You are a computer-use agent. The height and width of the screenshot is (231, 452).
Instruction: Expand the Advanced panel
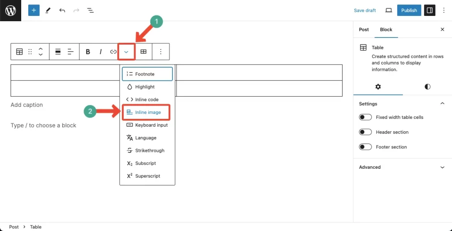coord(402,167)
